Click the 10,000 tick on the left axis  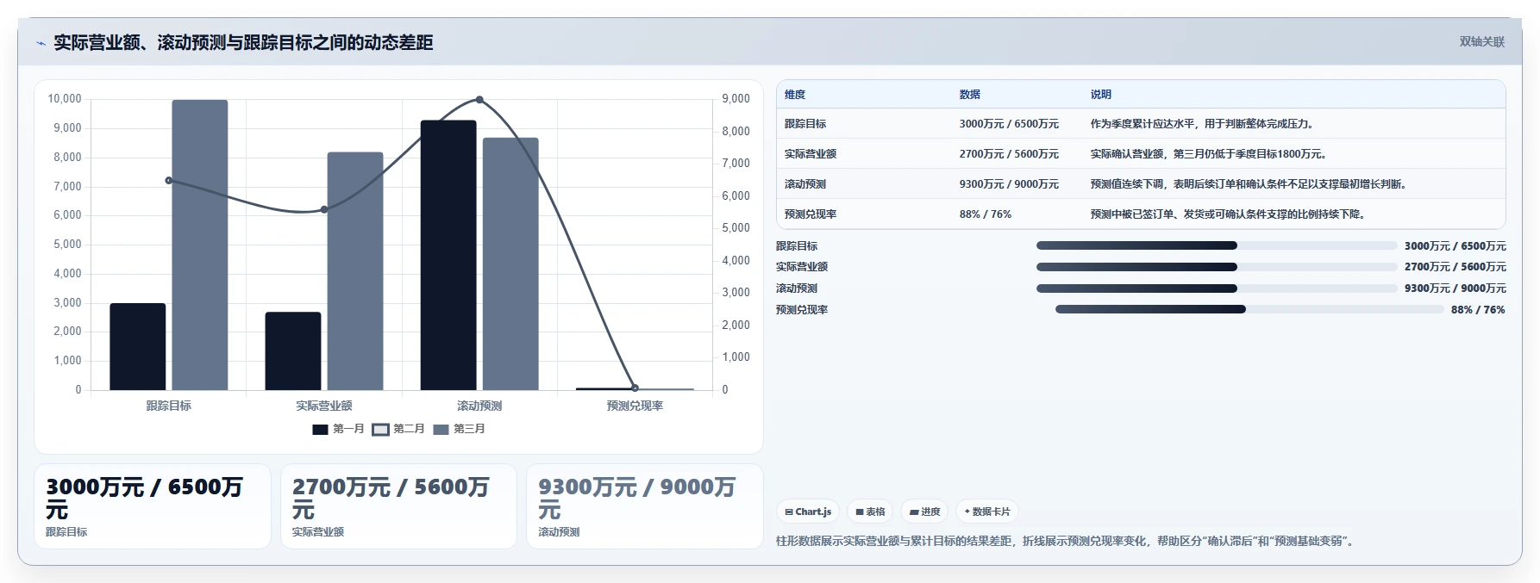[65, 99]
